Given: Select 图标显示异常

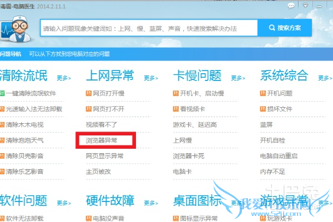Looking at the screenshot, I should coord(199,218).
